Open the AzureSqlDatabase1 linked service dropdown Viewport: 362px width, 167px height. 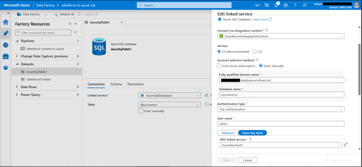point(169,95)
